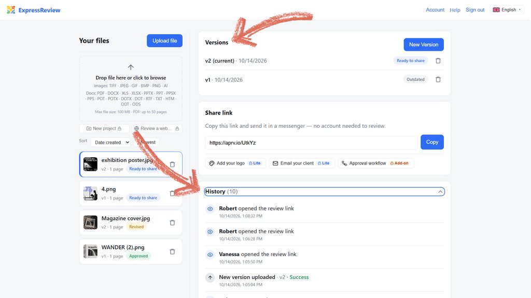Click the Success status on New version uploaded
Viewport: 531px width, 298px height.
click(x=299, y=277)
